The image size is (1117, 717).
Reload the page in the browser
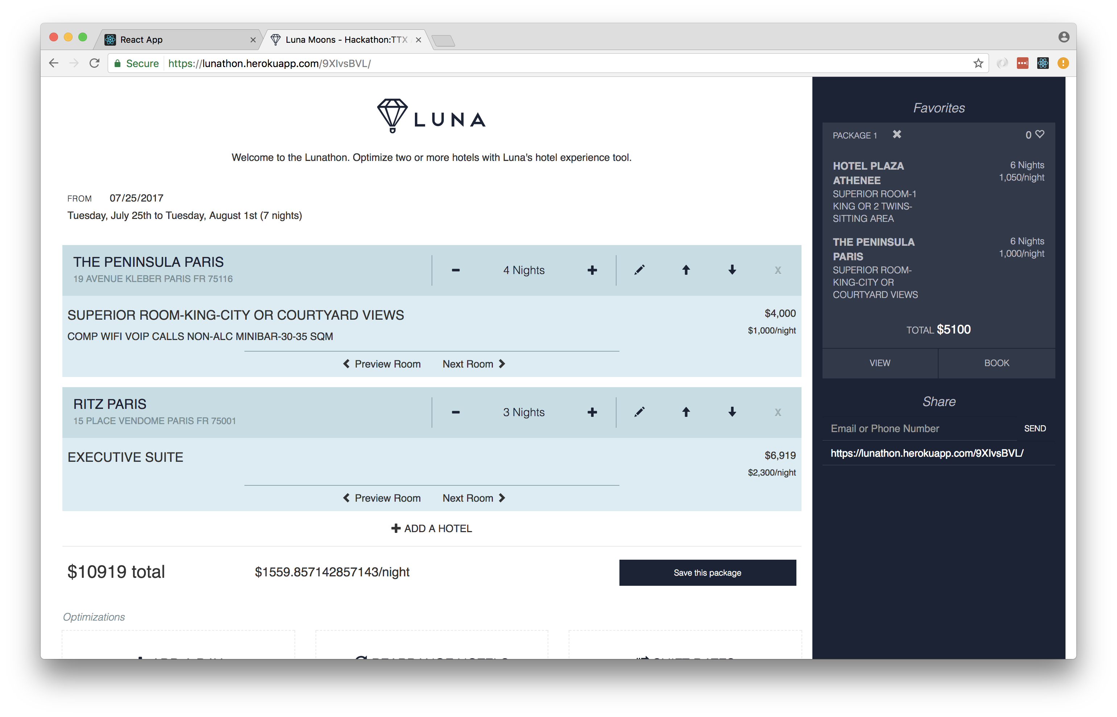point(95,63)
